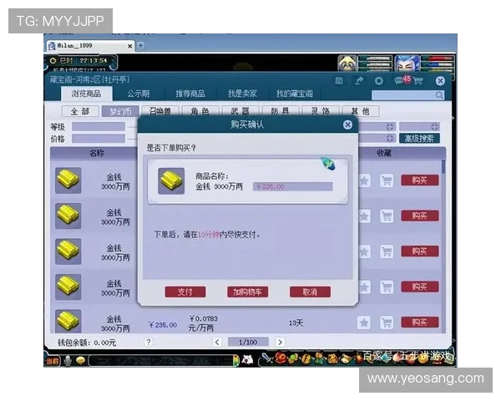Open messages icon with 45 badge
This screenshot has height=401, width=501.
(x=402, y=80)
